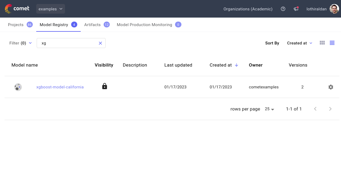
Task: Expand the Filter options panel
Action: click(x=21, y=43)
